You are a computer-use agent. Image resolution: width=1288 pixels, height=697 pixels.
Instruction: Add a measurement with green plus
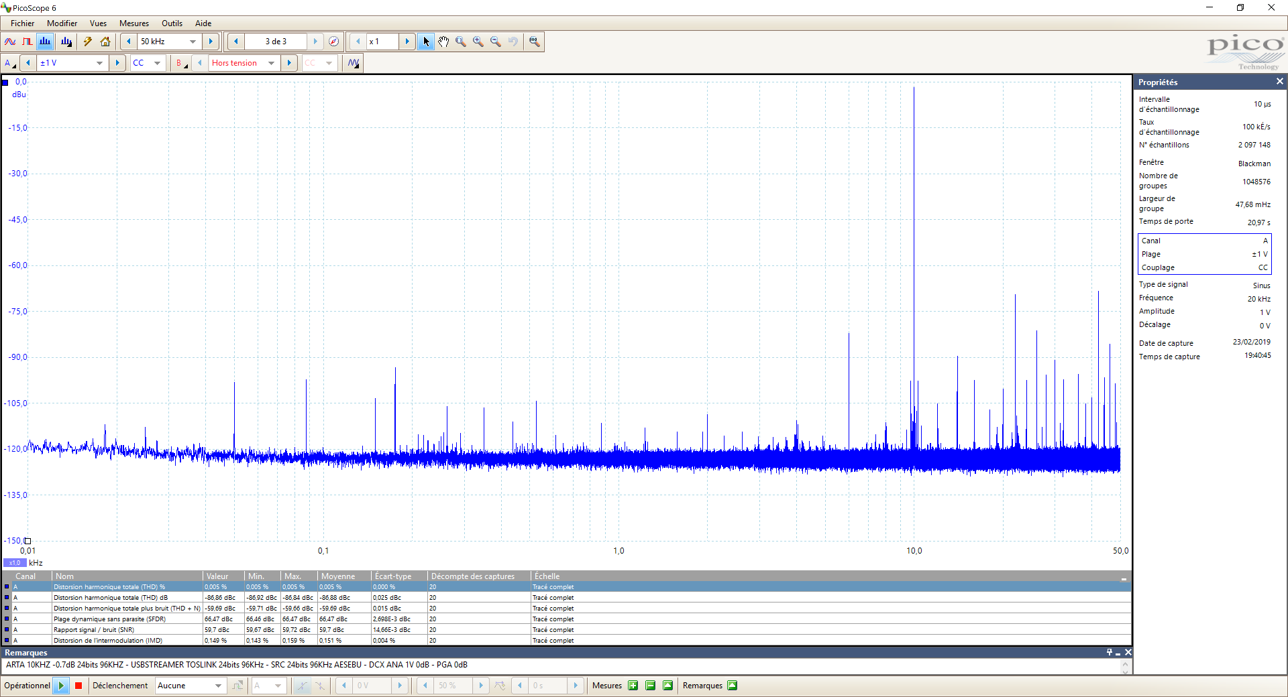(633, 686)
